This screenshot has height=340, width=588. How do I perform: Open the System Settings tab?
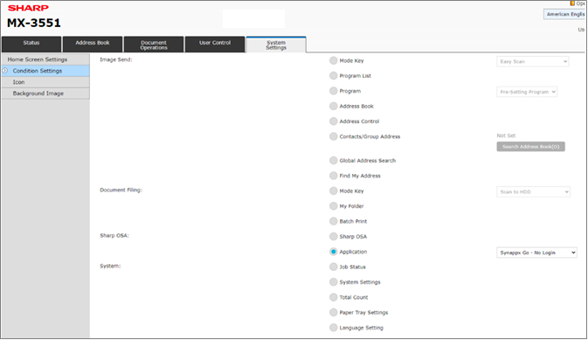[x=276, y=45]
